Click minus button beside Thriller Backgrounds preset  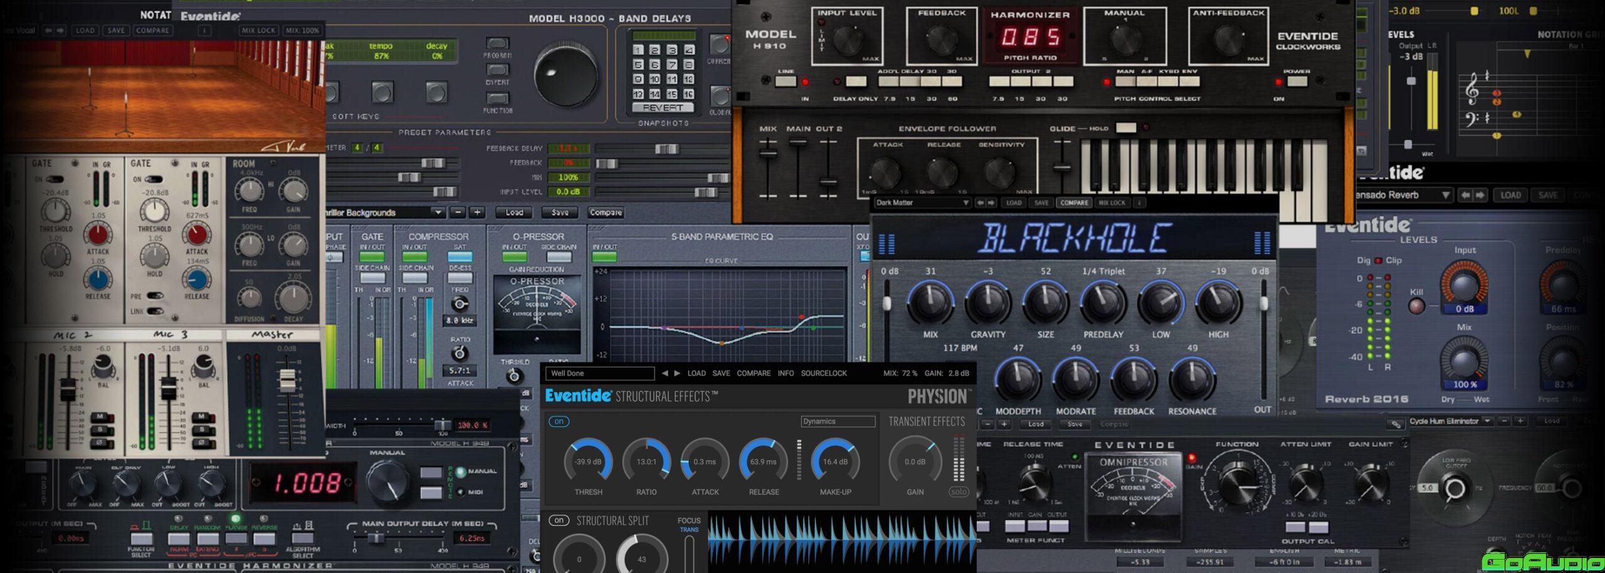458,213
